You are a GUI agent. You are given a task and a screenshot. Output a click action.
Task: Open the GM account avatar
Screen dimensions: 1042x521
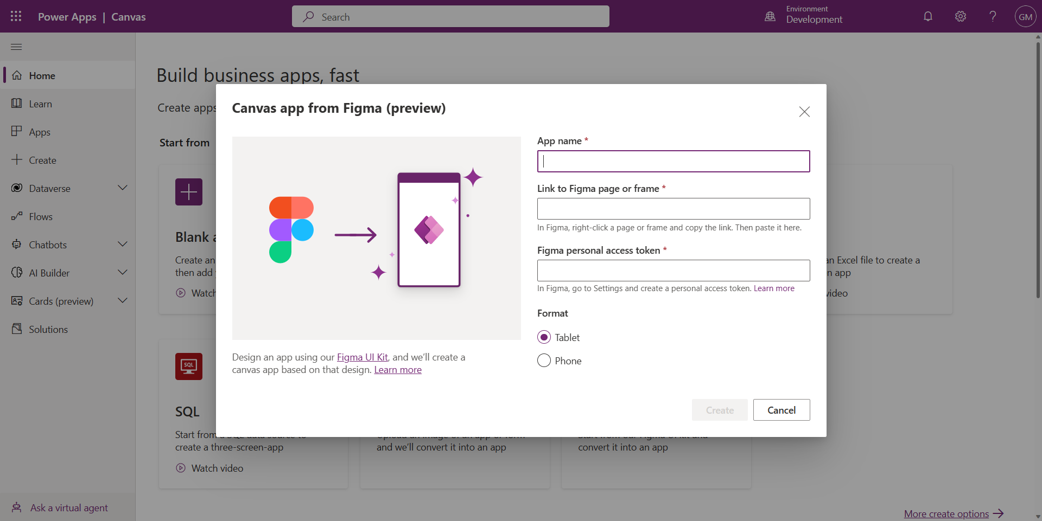[1025, 16]
